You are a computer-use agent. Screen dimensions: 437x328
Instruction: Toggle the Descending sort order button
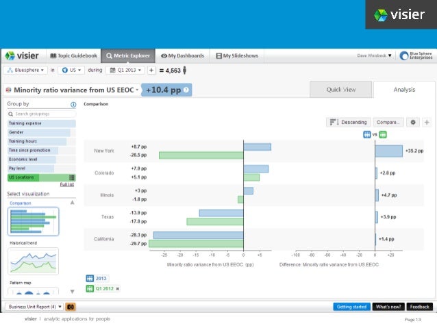(x=349, y=123)
